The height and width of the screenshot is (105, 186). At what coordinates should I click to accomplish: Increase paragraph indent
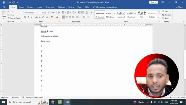pos(83,13)
